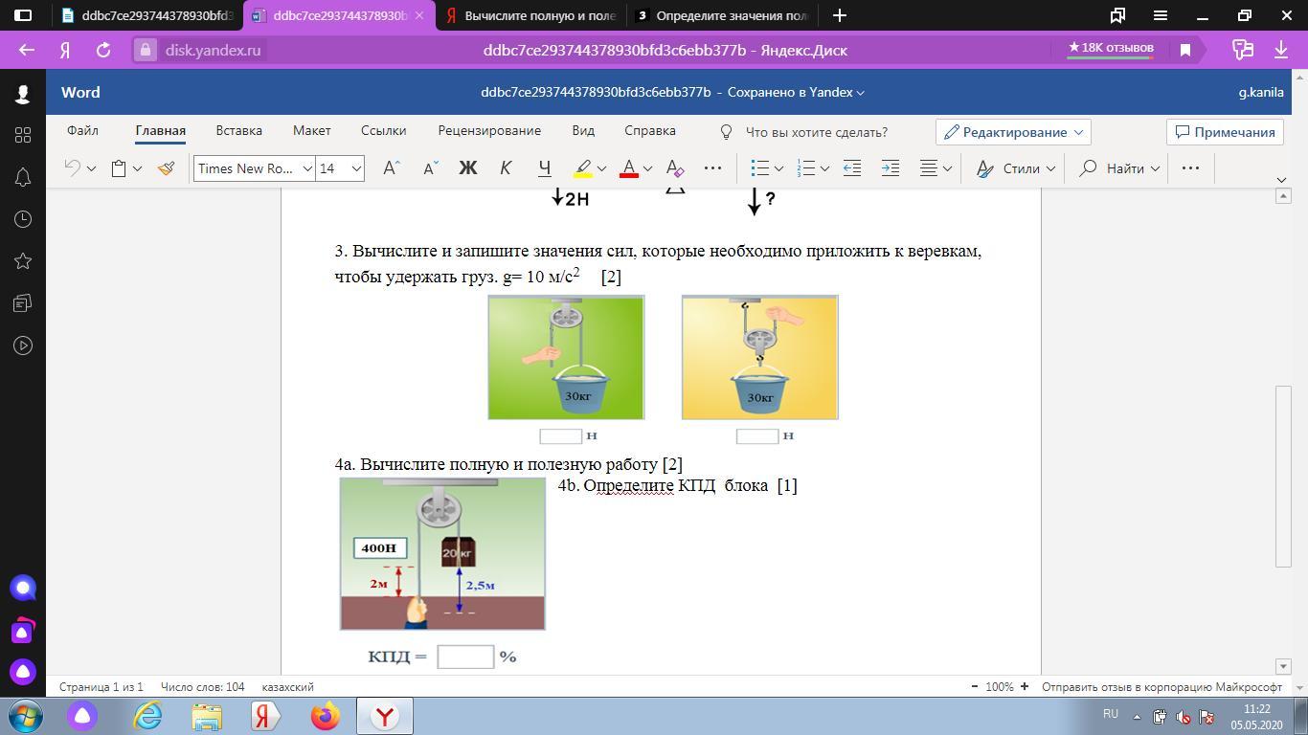Open the Редактирование mode dropdown
This screenshot has width=1308, height=735.
click(x=1013, y=132)
